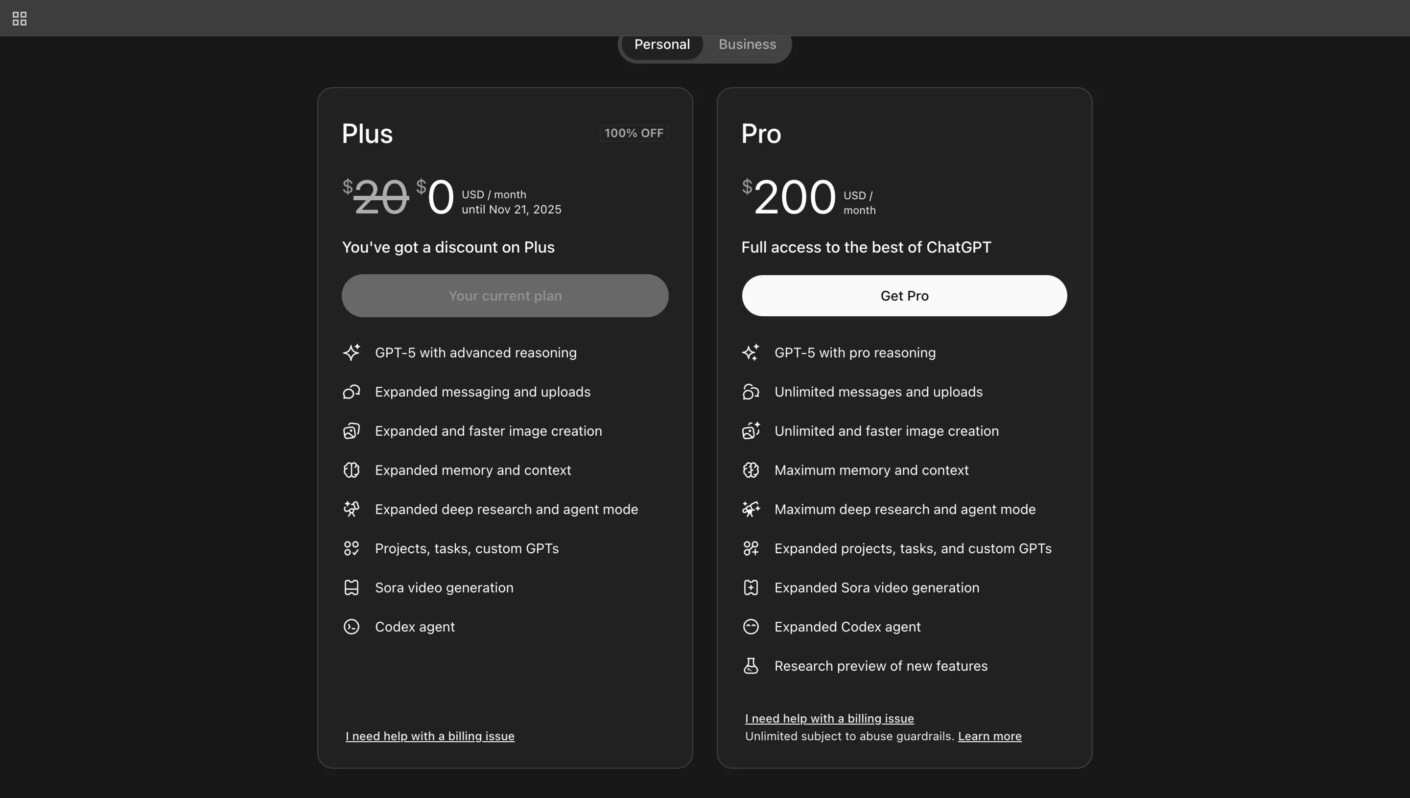Click the Expanded Codex agent icon
The height and width of the screenshot is (798, 1410).
[751, 627]
